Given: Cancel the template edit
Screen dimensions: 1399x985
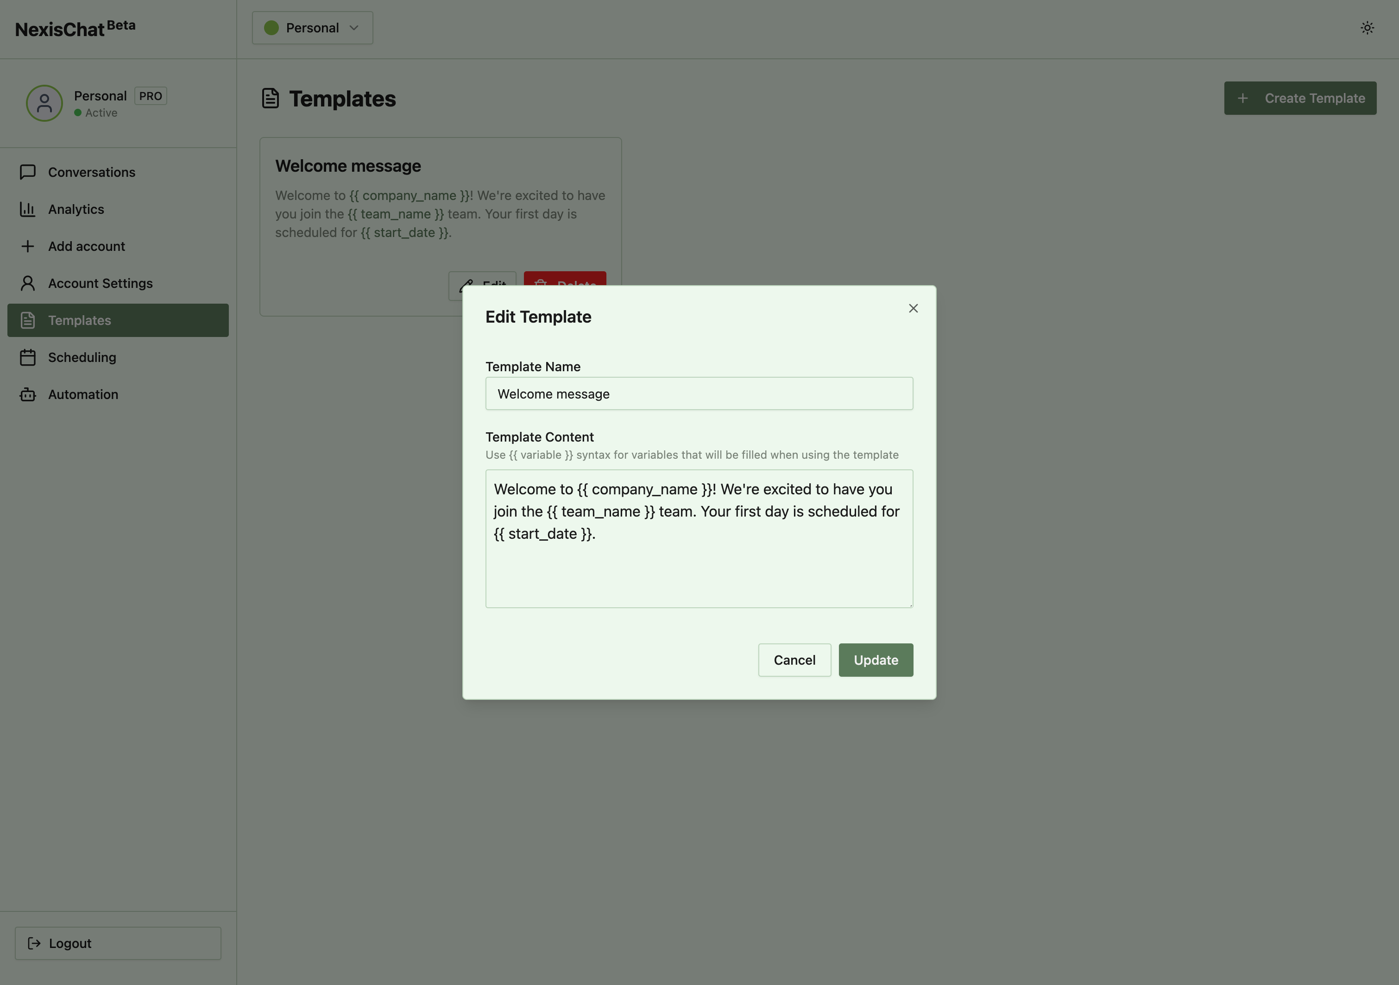Looking at the screenshot, I should 794,660.
